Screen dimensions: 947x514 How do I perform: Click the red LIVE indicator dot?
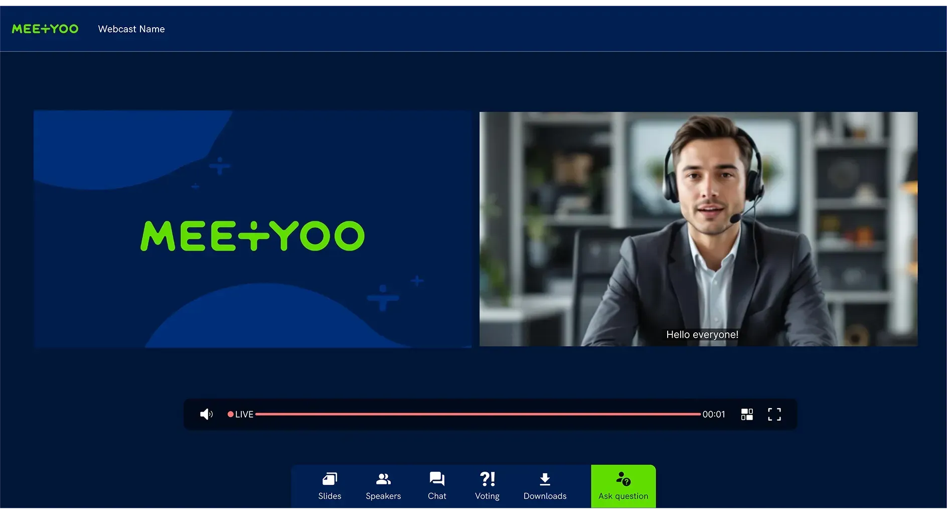click(231, 414)
